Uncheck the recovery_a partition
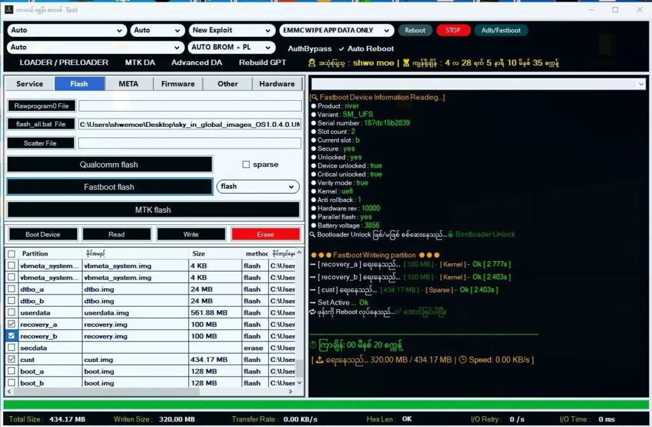This screenshot has width=652, height=427. coord(11,324)
